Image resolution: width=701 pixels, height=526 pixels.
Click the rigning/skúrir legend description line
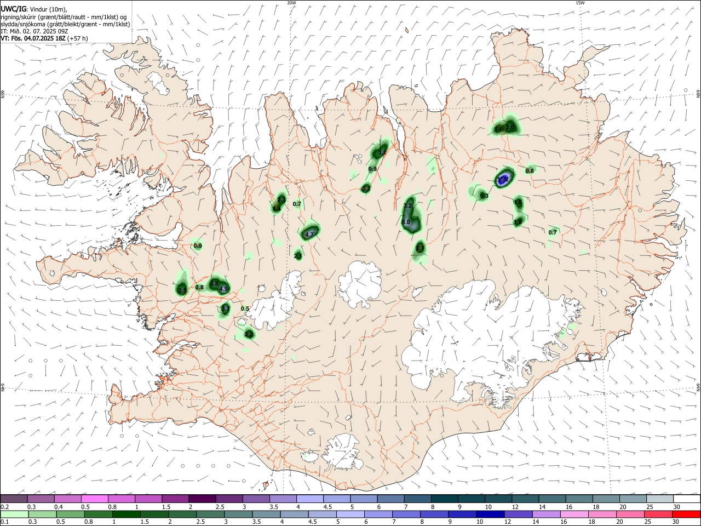point(64,16)
